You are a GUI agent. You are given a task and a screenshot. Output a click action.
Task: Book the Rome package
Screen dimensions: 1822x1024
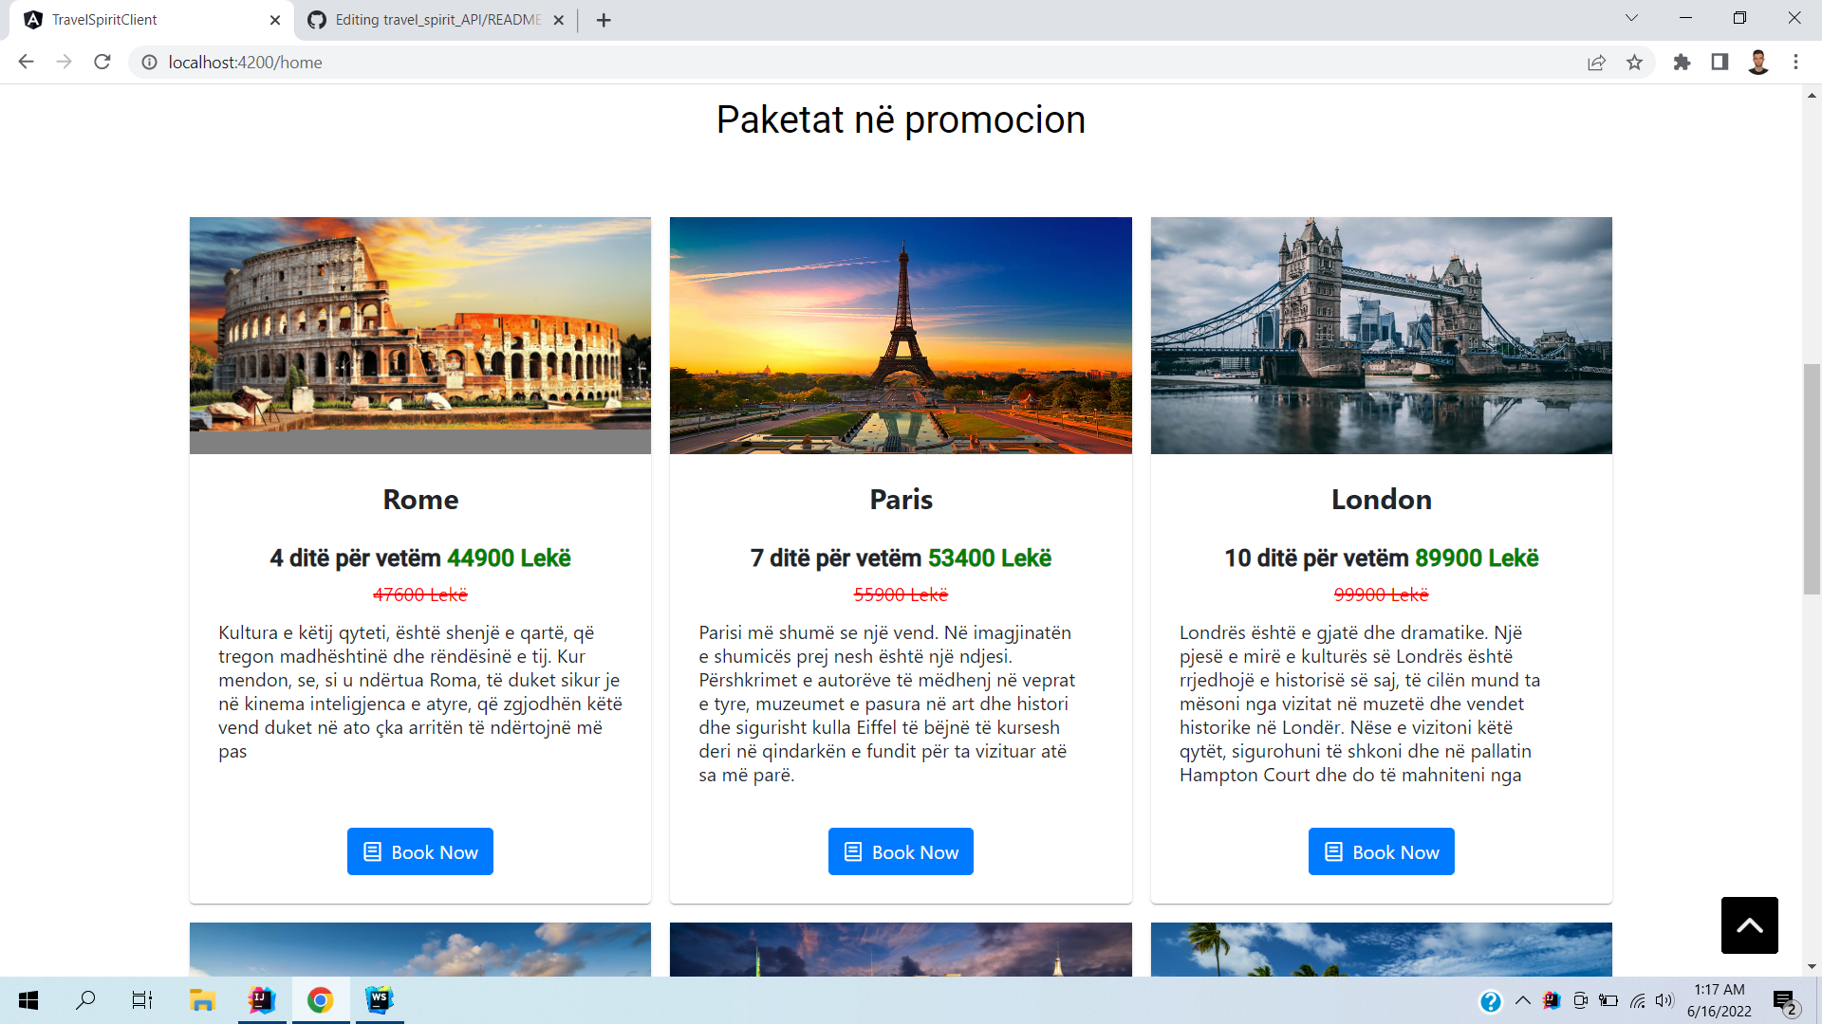[x=420, y=851]
